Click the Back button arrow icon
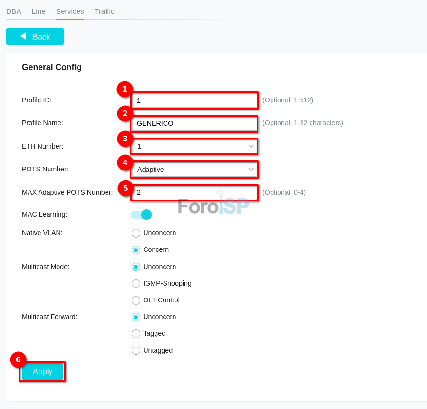Viewport: 427px width, 409px height. click(23, 36)
